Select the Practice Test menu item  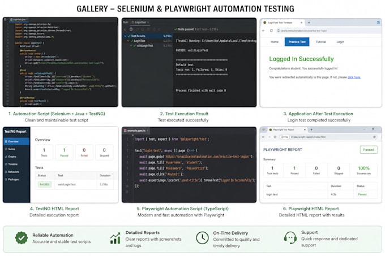pos(297,42)
